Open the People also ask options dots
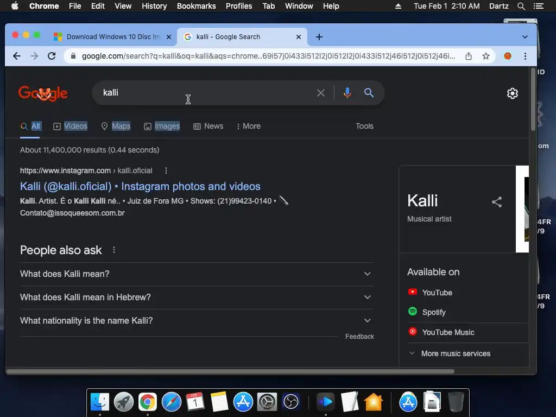The width and height of the screenshot is (556, 417). pos(114,250)
